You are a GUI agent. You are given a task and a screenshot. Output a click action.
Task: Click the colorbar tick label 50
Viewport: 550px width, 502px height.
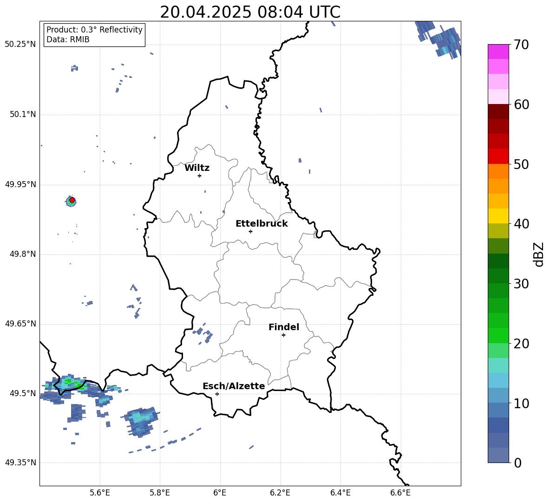521,164
